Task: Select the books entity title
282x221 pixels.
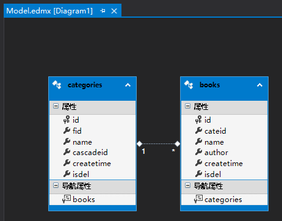Action: (x=210, y=85)
